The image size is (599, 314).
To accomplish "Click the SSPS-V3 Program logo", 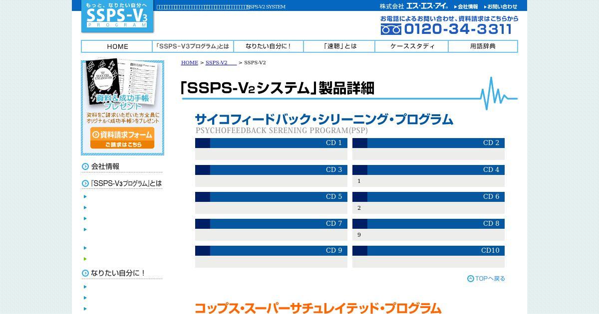I will (x=117, y=16).
